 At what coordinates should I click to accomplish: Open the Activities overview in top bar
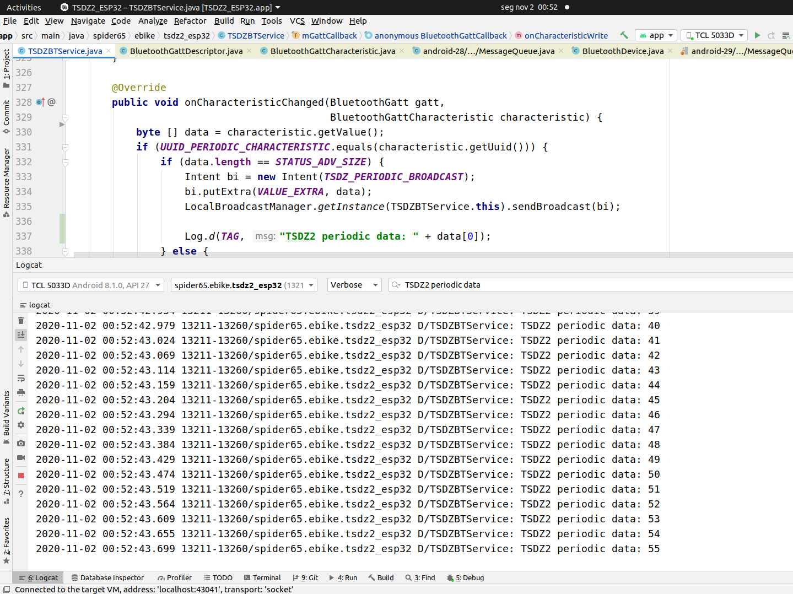[x=24, y=7]
